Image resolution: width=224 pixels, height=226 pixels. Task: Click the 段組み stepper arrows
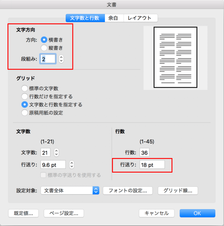click(x=61, y=59)
